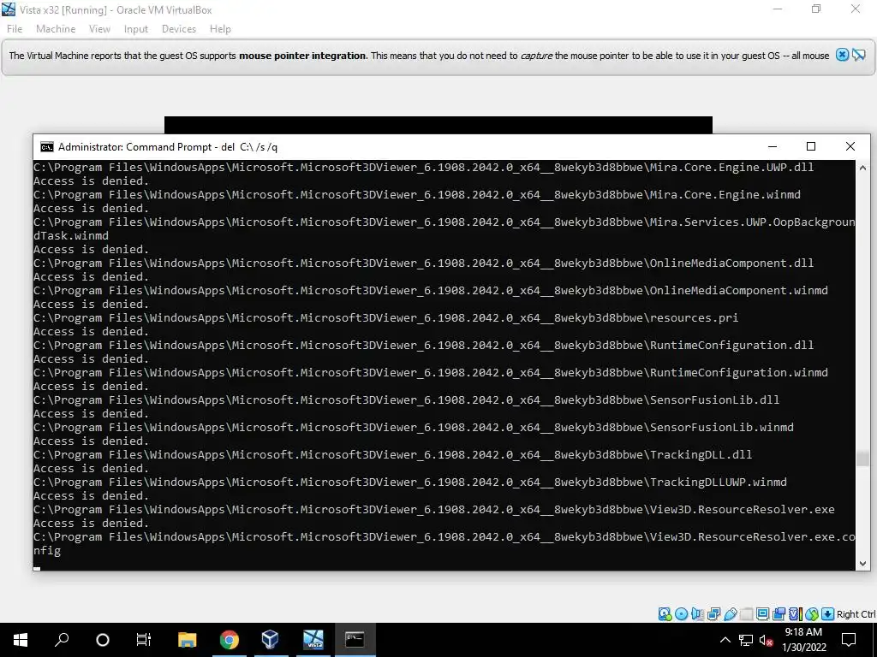
Task: Select the Command Prompt taskbar icon
Action: coord(355,640)
